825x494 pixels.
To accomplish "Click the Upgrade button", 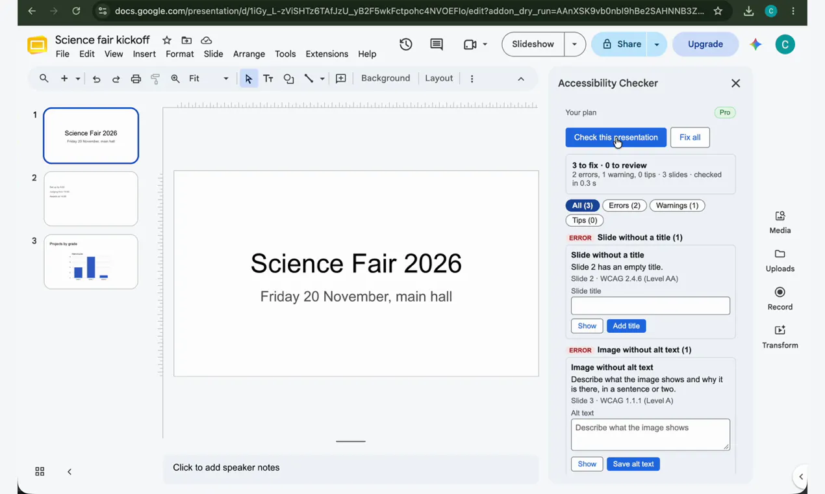I will pos(705,44).
